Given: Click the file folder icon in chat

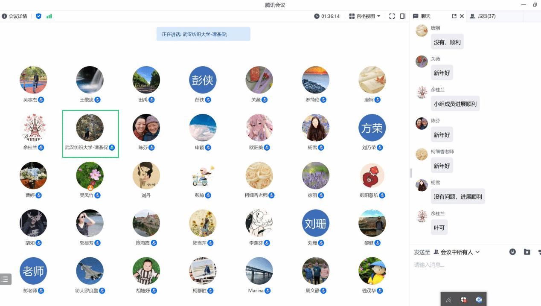Looking at the screenshot, I should click(527, 252).
